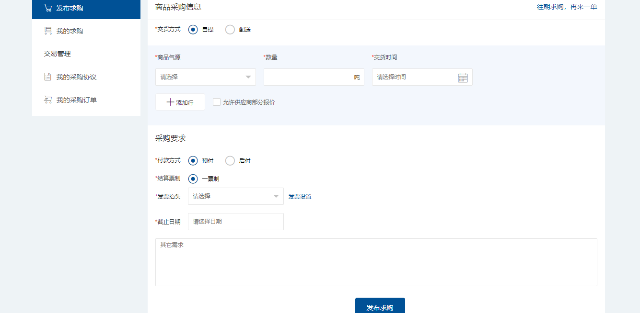Screen dimensions: 640x313
Task: Click the 采购要求 section title
Action: point(171,138)
